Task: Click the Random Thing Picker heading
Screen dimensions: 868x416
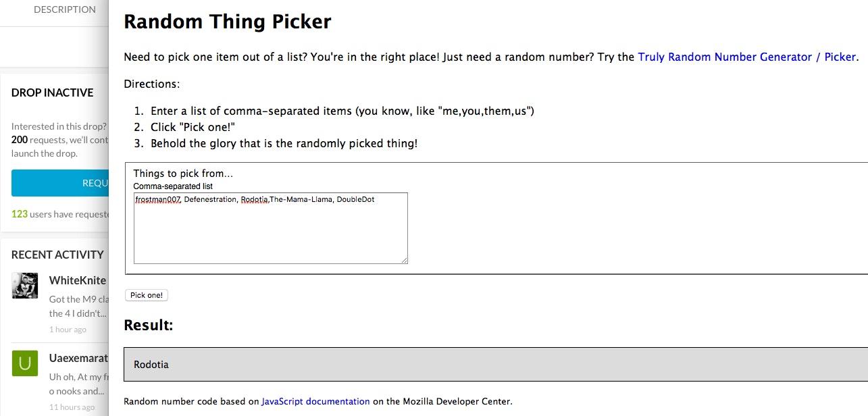Action: pyautogui.click(x=228, y=22)
